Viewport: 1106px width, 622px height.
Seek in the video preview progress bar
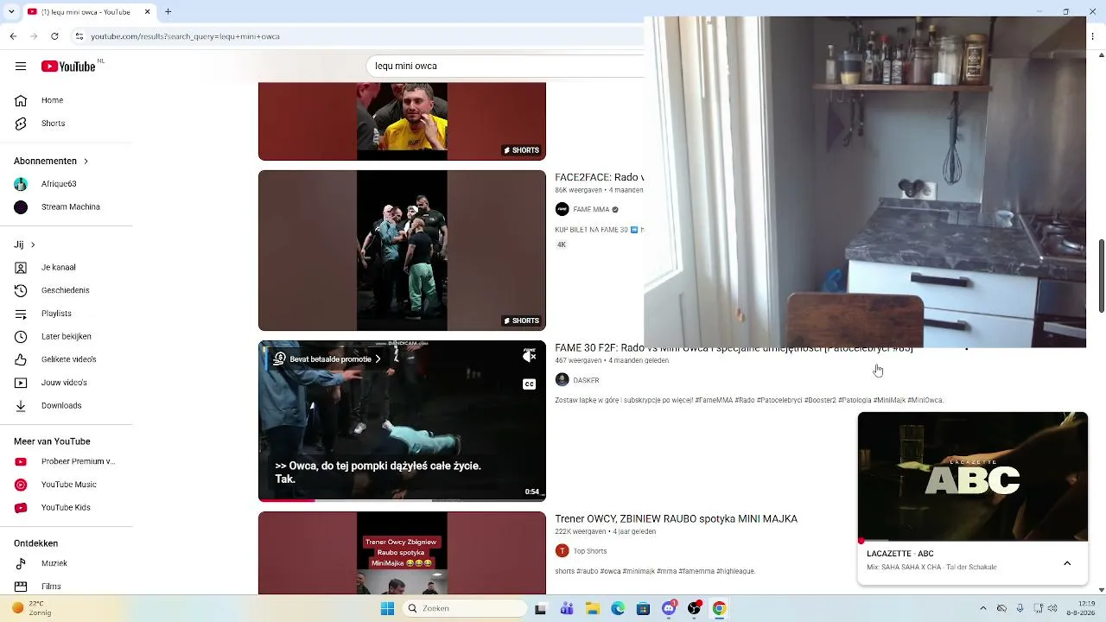click(x=402, y=499)
